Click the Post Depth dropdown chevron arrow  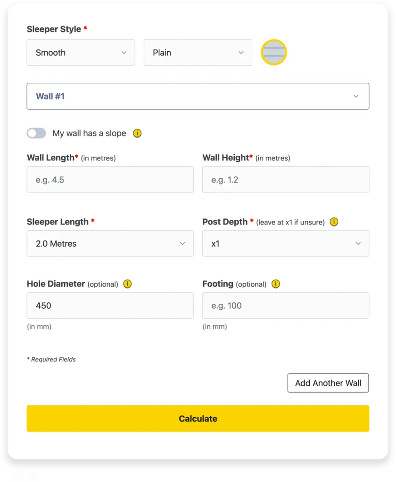click(358, 243)
